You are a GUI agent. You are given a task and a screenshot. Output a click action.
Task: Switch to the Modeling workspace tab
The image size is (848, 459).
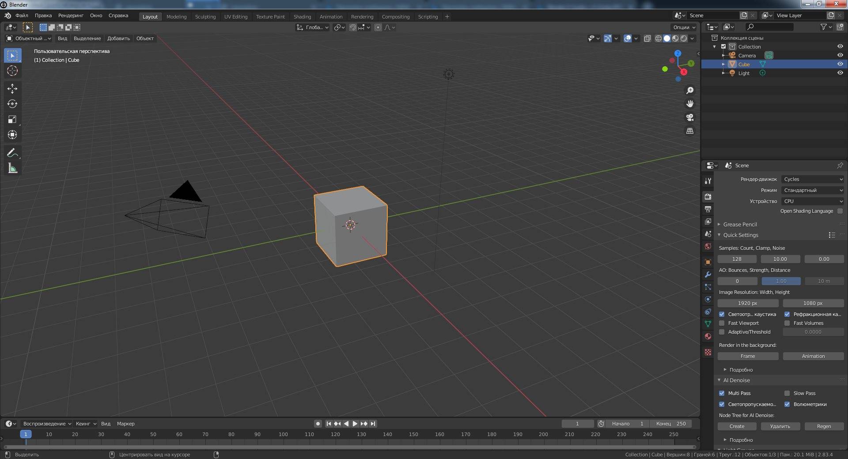[x=176, y=17]
